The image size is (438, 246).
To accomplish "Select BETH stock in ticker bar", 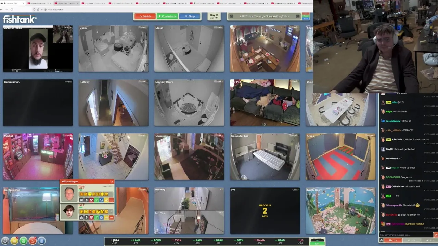I will tap(239, 241).
